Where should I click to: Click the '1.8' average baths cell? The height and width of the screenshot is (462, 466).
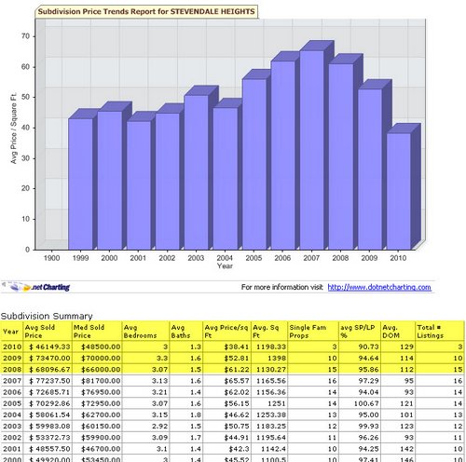185,414
